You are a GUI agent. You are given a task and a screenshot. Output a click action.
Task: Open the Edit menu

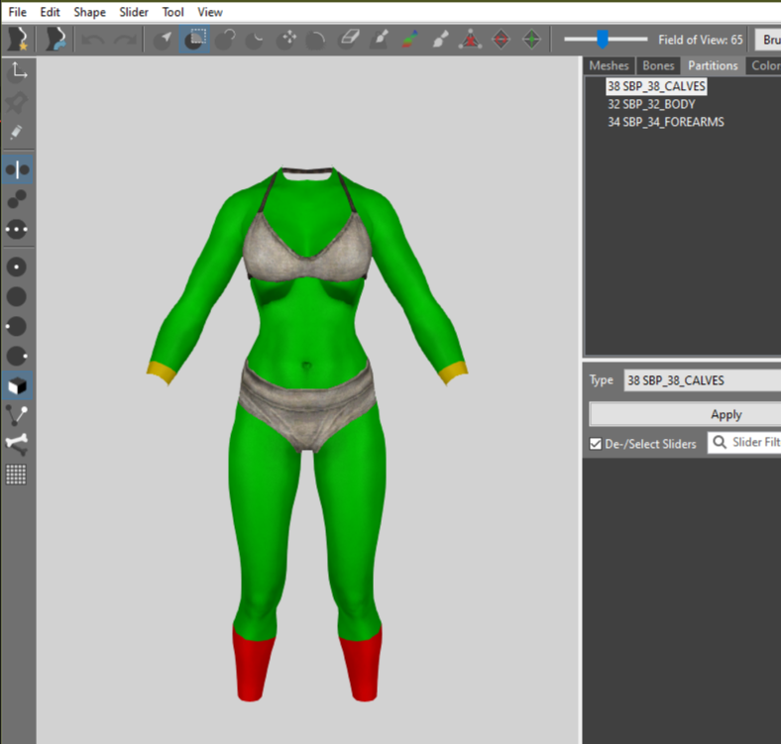click(x=50, y=12)
